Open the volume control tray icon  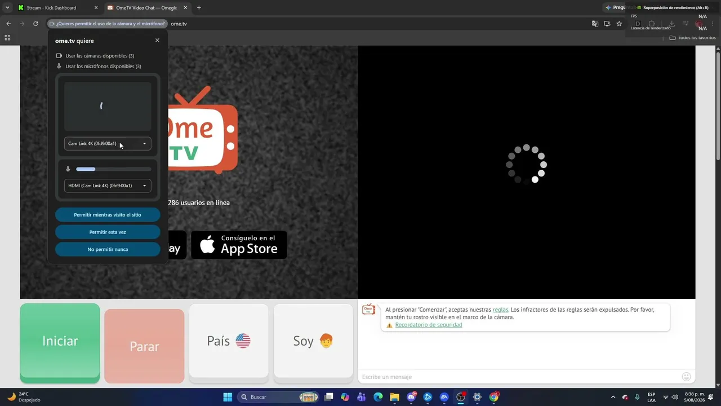(x=675, y=397)
